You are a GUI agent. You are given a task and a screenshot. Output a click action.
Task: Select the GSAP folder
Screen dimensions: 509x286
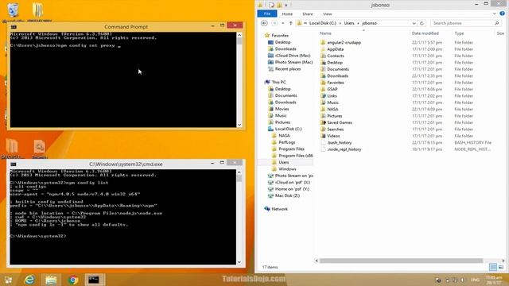pos(332,89)
